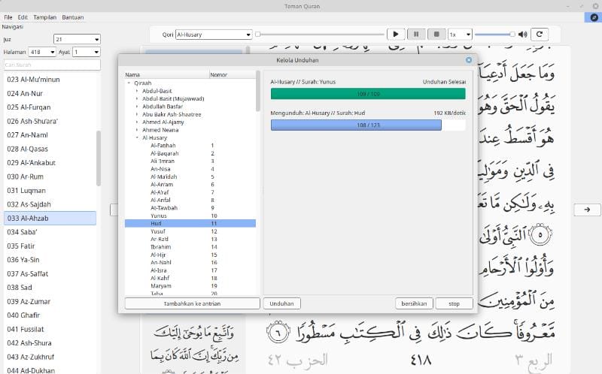Start audio playback with the play button
Viewport: 602px width, 374px height.
point(396,35)
